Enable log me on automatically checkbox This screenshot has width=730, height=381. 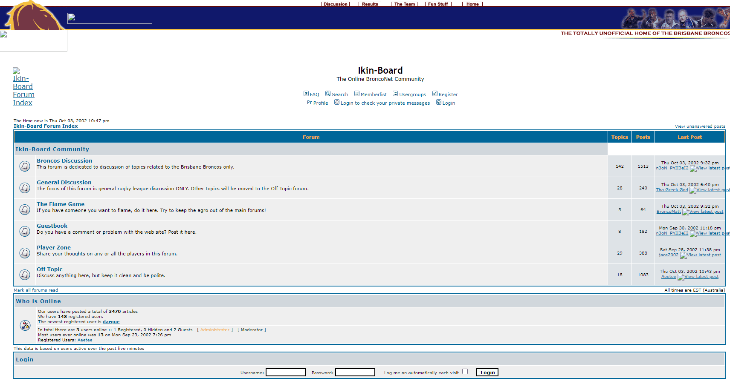[465, 372]
